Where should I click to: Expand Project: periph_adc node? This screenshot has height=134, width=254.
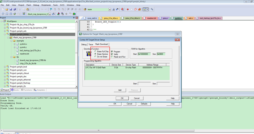click(5, 31)
